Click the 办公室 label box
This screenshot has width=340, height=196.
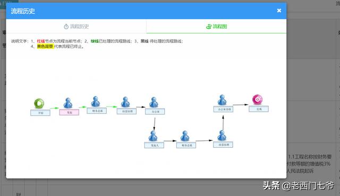coord(155,111)
